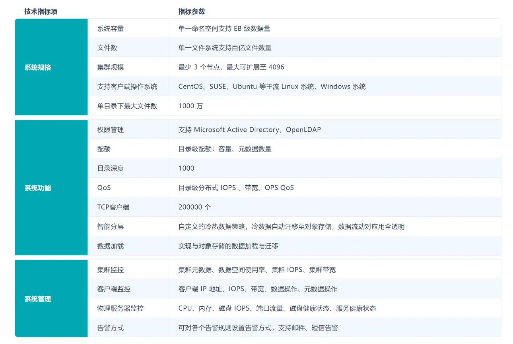Screen dimensions: 513x344
Task: Click the 单目录下最大文件数 row label
Action: click(x=127, y=106)
